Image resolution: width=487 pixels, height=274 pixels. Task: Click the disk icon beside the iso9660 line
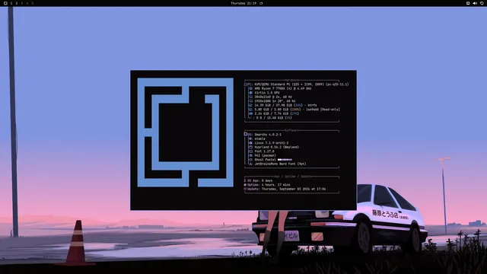pos(250,110)
